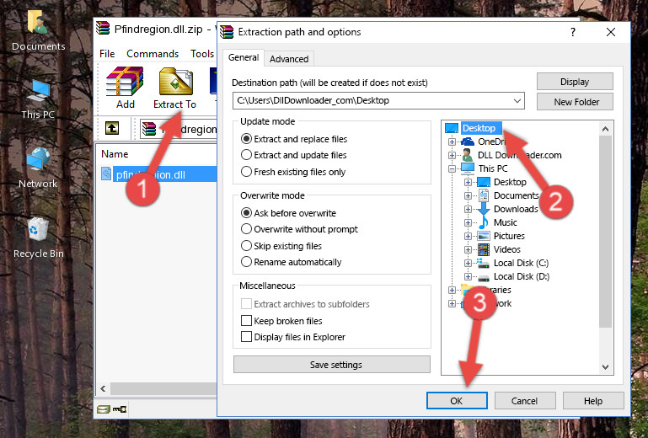Click the Videos film icon in the tree
The width and height of the screenshot is (648, 438).
[484, 249]
